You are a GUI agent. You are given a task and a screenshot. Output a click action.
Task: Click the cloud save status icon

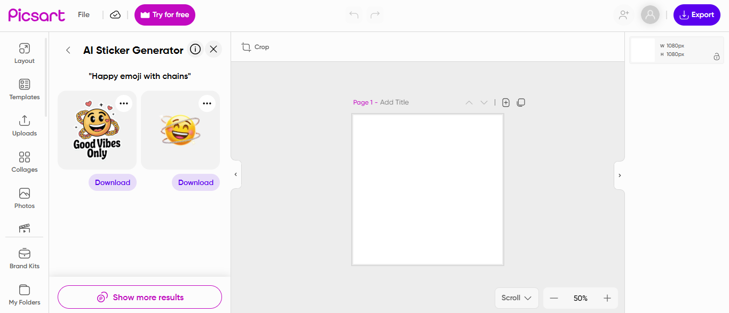point(115,15)
